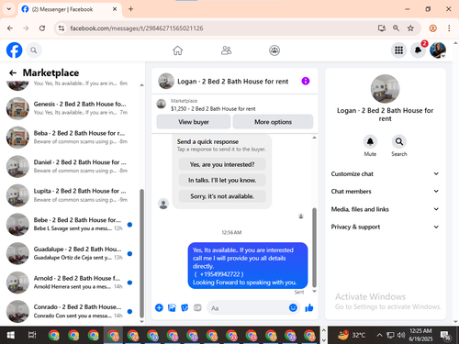The height and width of the screenshot is (344, 459).
Task: View site information icon in address bar
Action: [x=62, y=28]
